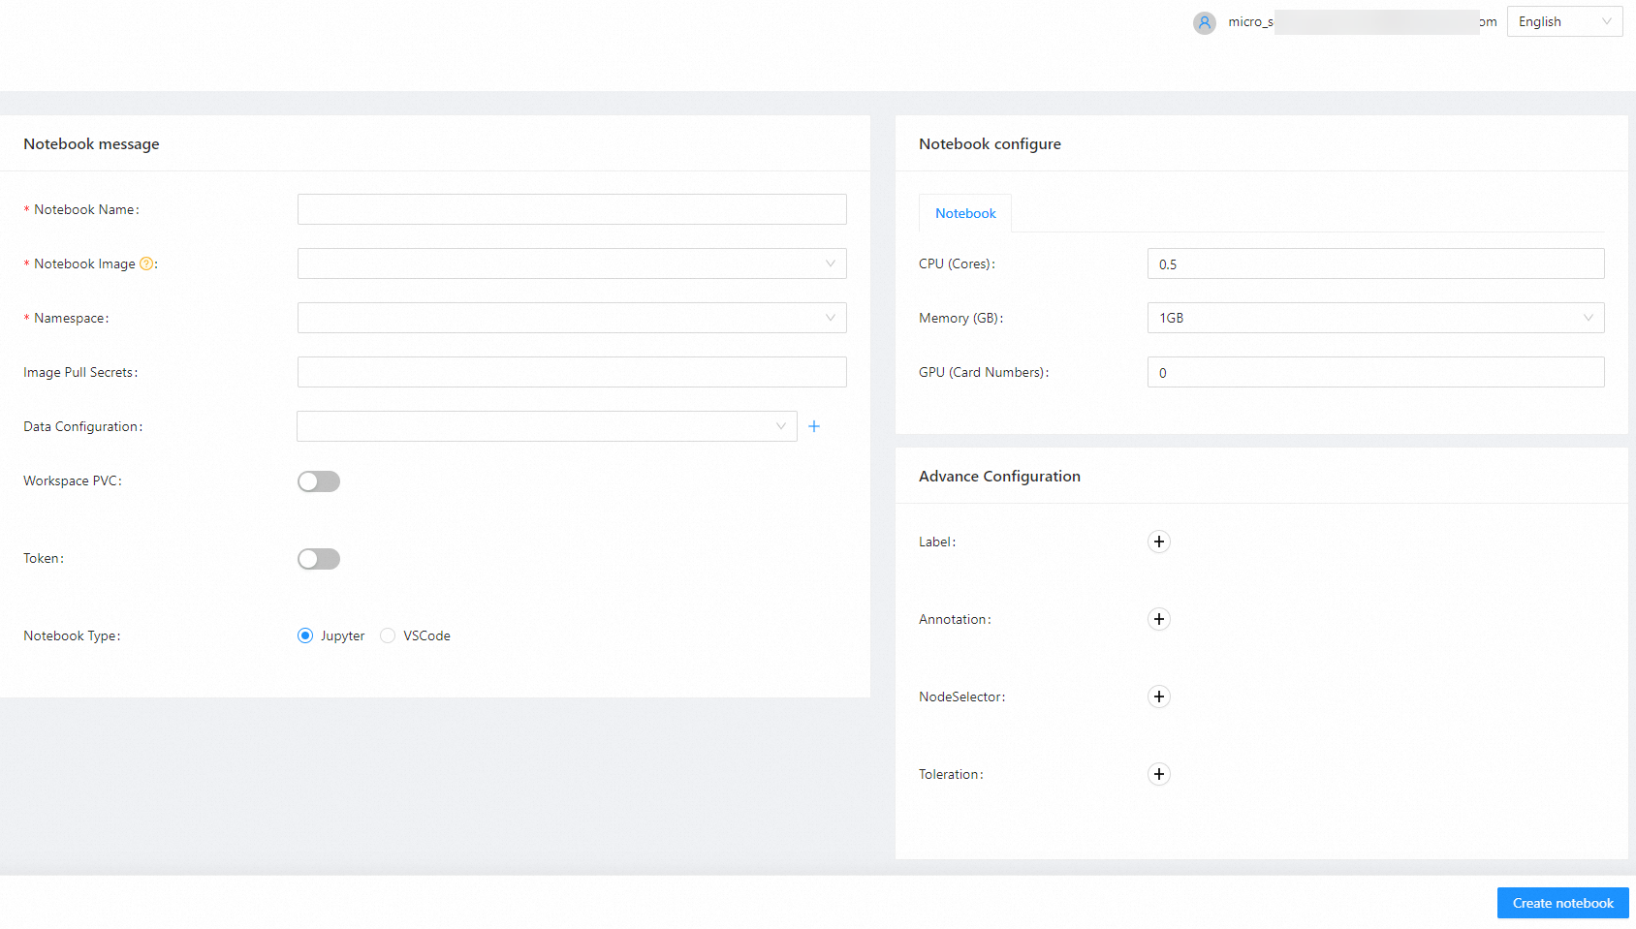Select the Jupyter notebook type

305,635
